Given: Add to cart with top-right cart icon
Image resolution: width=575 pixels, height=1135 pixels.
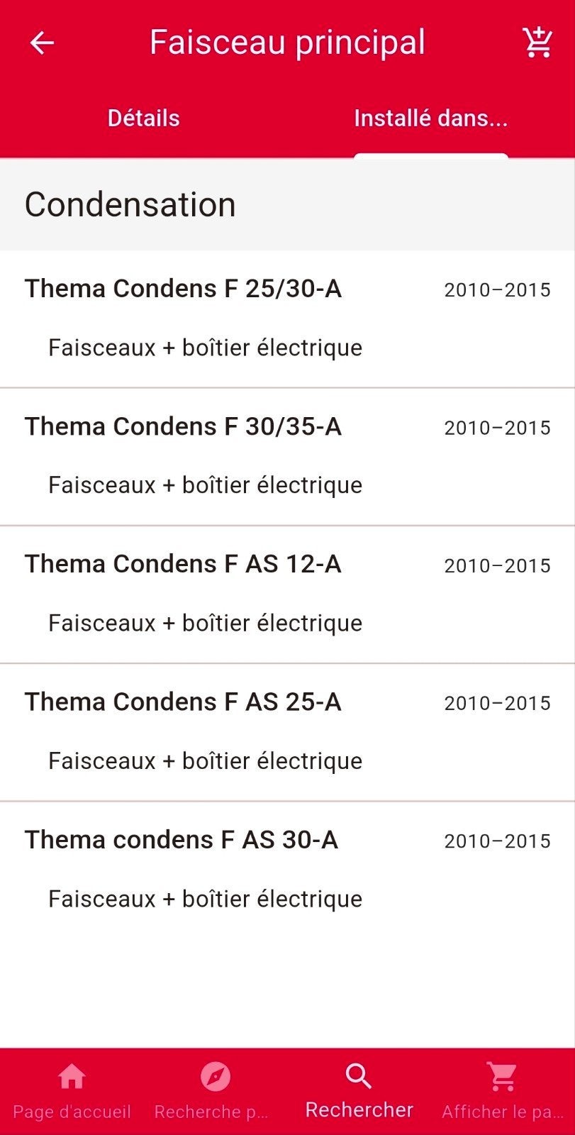Looking at the screenshot, I should tap(537, 43).
